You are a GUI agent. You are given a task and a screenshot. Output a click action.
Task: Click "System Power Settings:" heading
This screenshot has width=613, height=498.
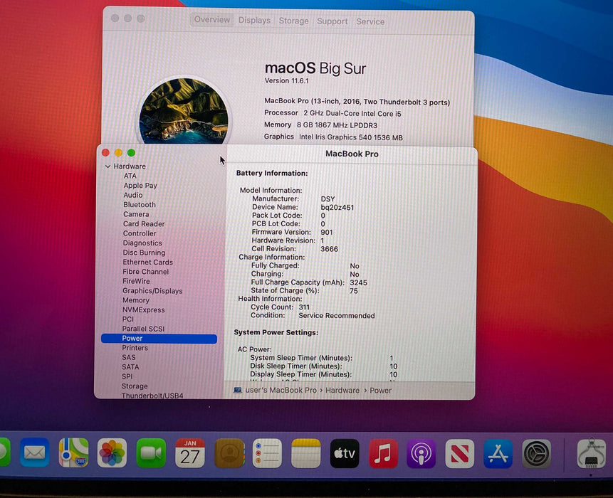pyautogui.click(x=276, y=332)
